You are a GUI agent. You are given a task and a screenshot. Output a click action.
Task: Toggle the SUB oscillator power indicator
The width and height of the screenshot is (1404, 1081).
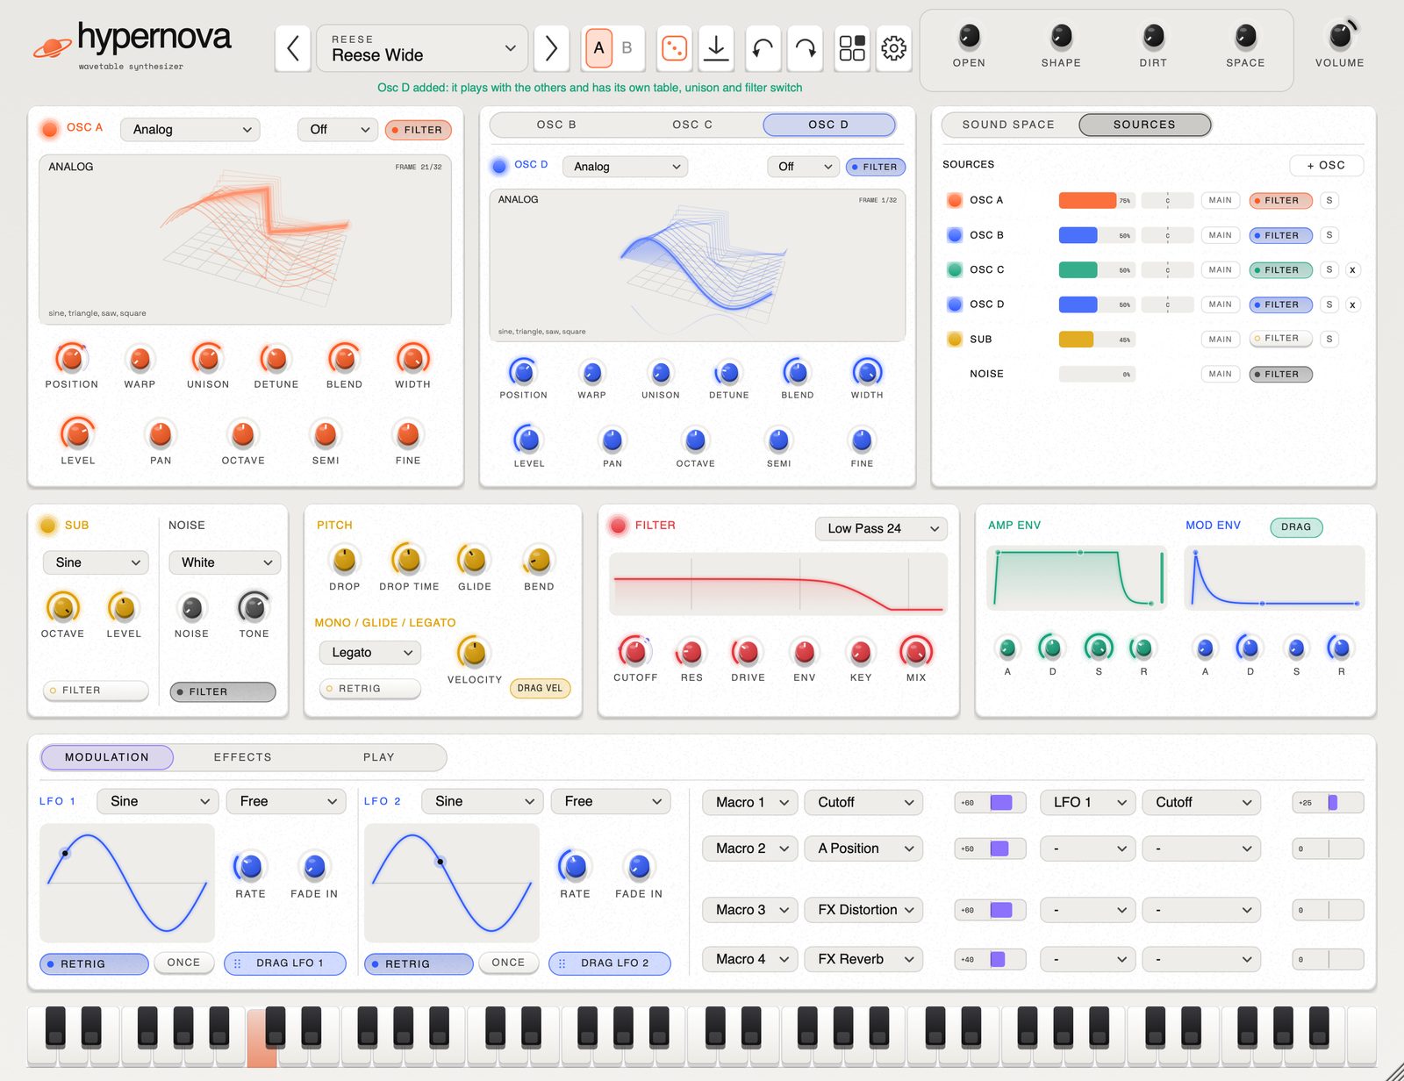click(x=48, y=526)
